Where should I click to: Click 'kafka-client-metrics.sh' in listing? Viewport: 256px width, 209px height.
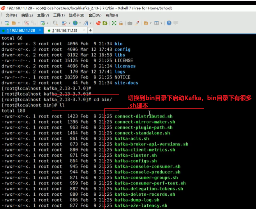(x=145, y=150)
